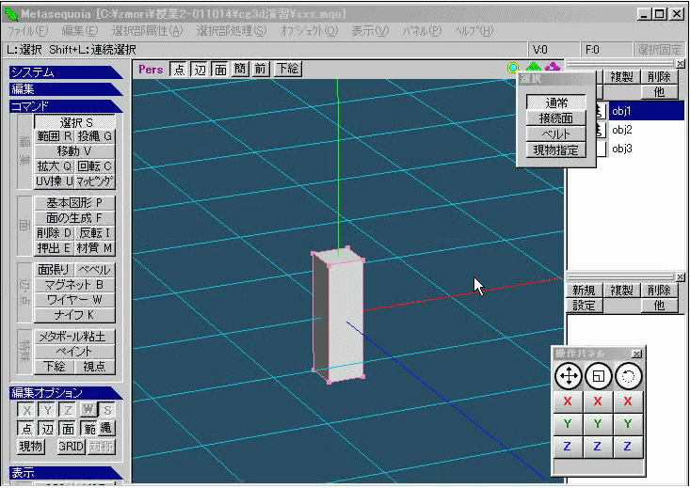Open the ファイル(F) menu

click(27, 31)
